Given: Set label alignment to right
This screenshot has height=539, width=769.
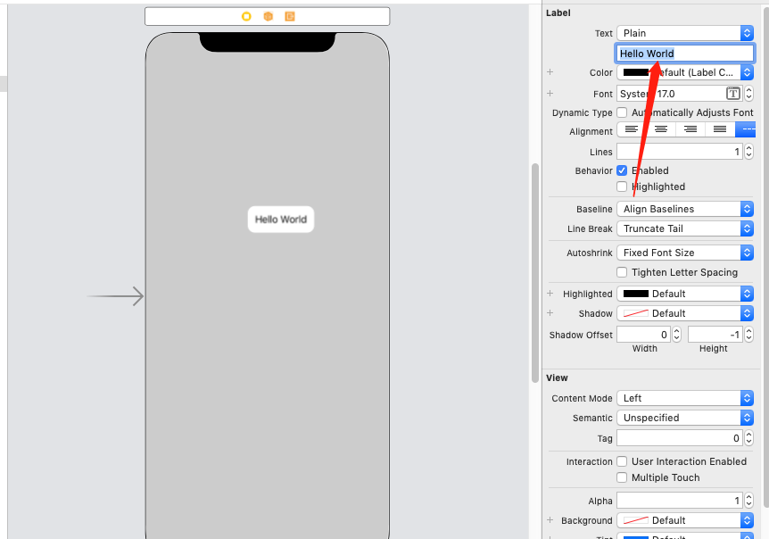Looking at the screenshot, I should [x=690, y=129].
